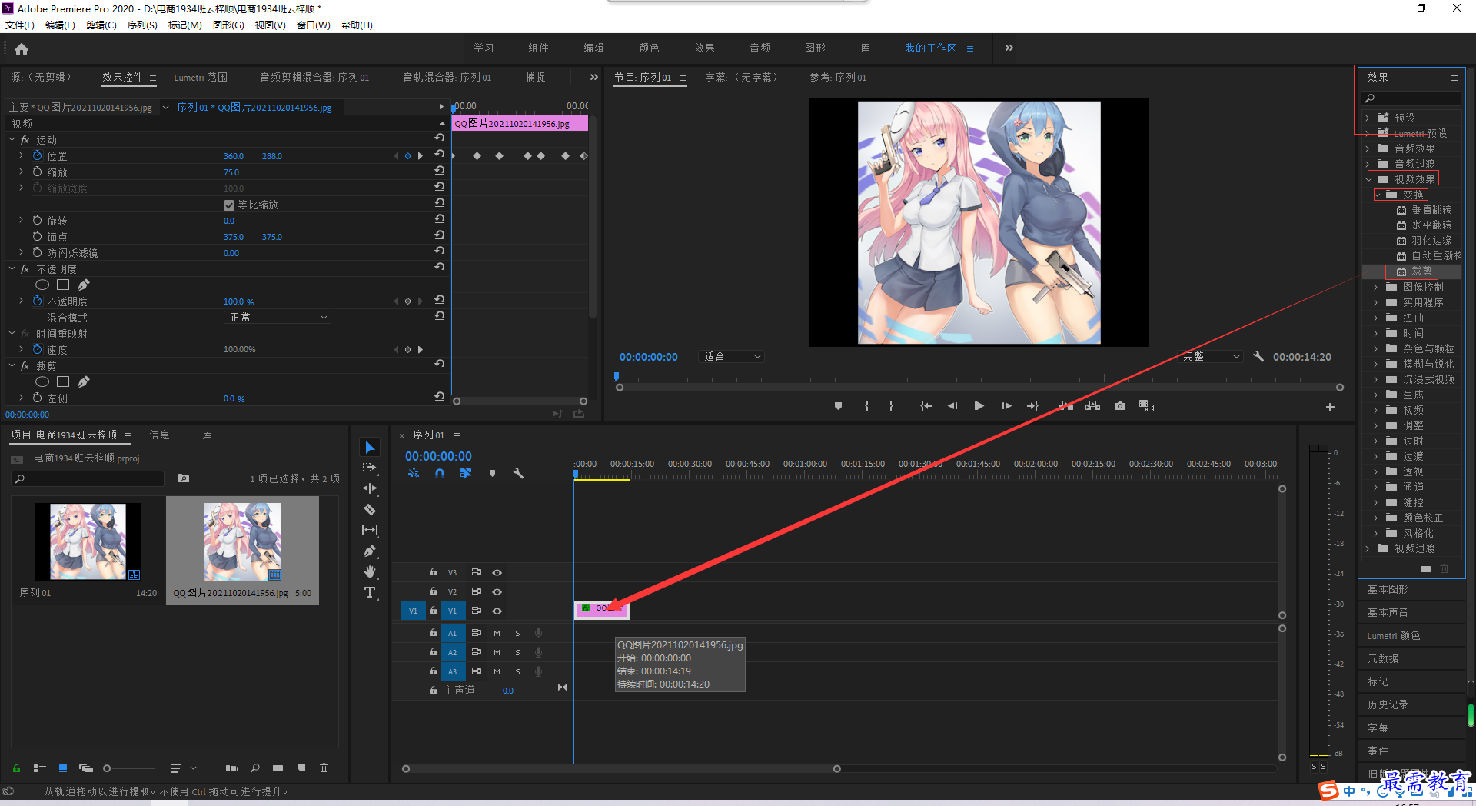Step forward one frame in program monitor
The width and height of the screenshot is (1476, 806).
(1006, 406)
